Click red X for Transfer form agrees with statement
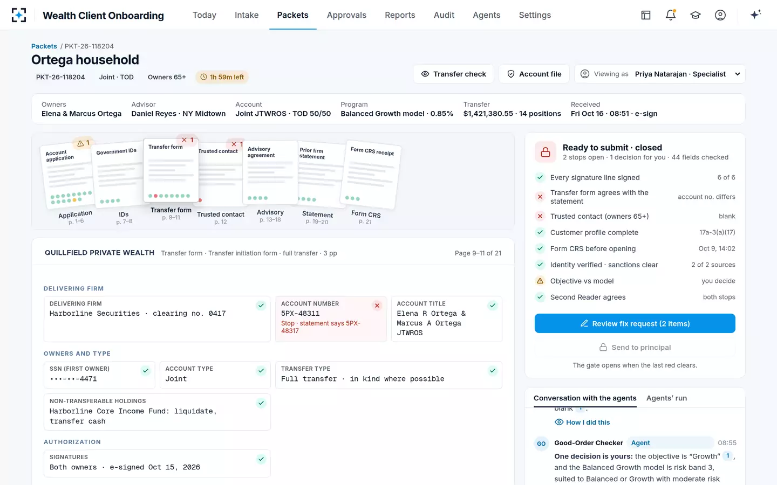The width and height of the screenshot is (777, 485). pyautogui.click(x=540, y=197)
